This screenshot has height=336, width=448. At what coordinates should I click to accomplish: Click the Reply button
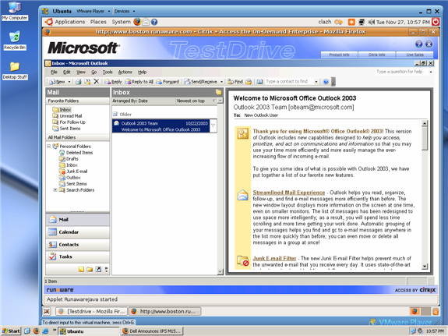[x=113, y=82]
